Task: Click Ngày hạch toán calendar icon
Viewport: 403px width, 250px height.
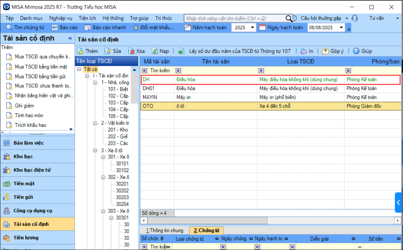Action: pos(262,27)
